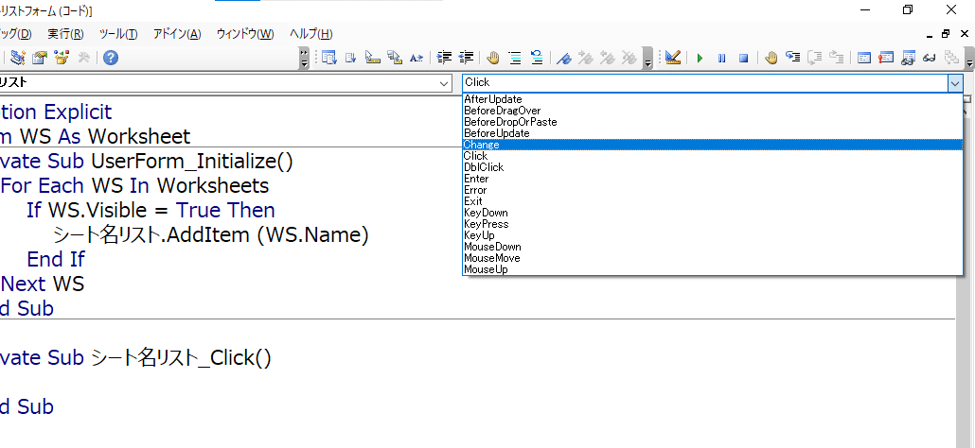Select Exit from the event list
The image size is (975, 448).
(713, 201)
